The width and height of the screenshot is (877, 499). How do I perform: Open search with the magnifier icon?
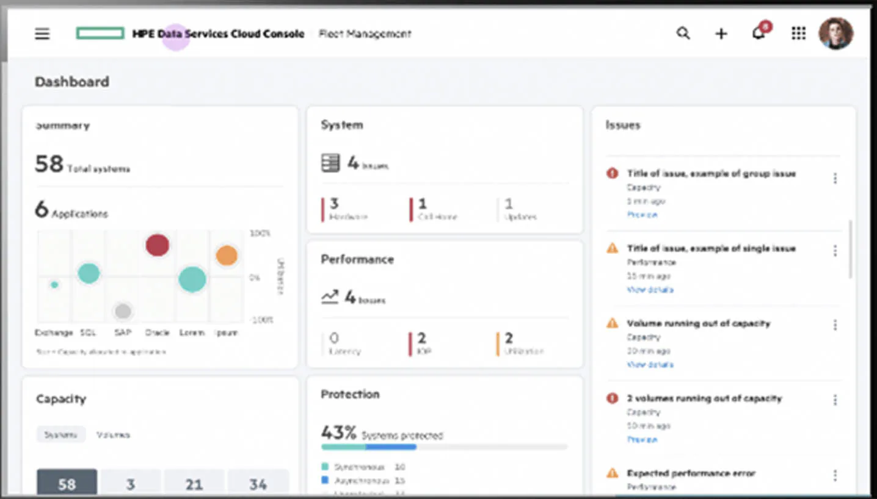coord(683,34)
